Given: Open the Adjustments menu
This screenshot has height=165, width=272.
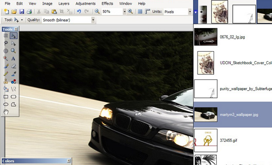Looking at the screenshot, I should point(86,4).
